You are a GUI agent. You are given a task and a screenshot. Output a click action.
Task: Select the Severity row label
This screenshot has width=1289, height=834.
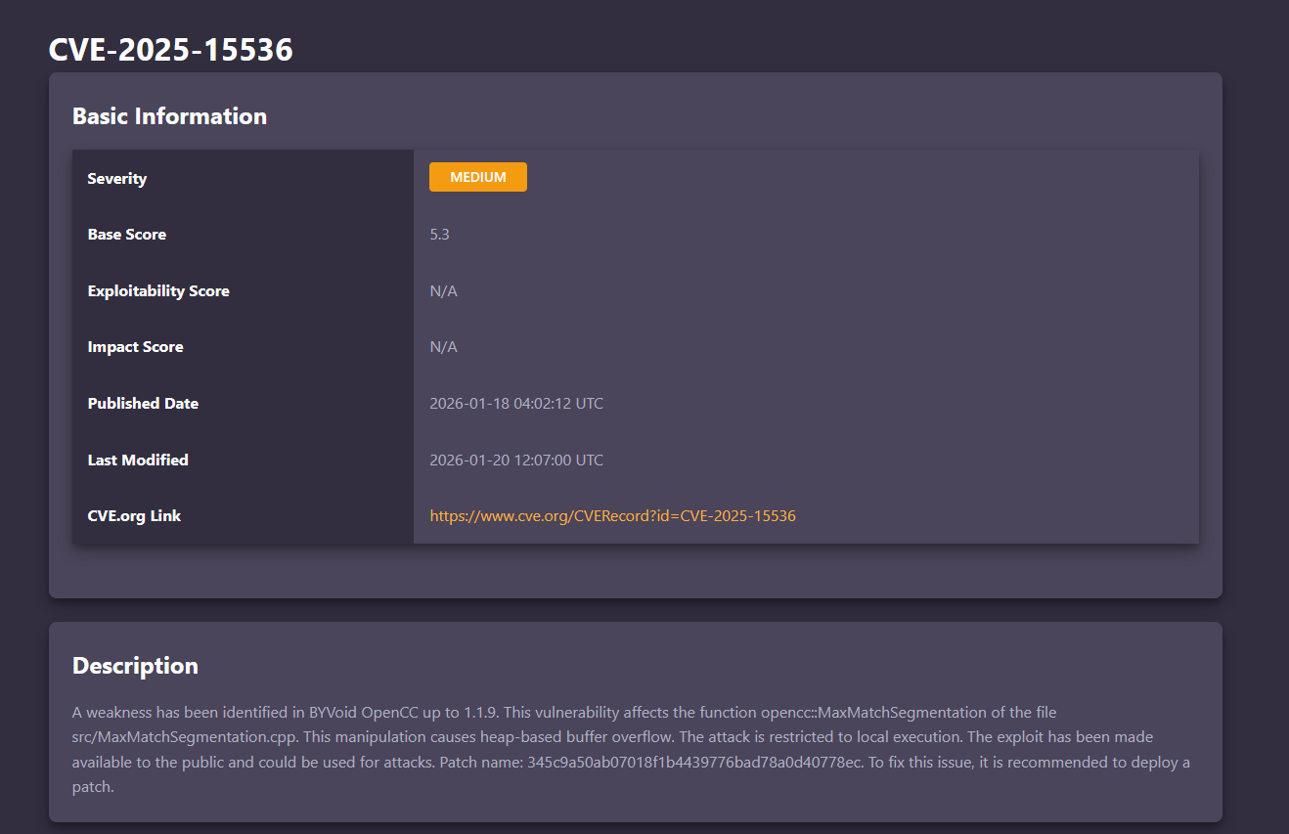[x=117, y=178]
